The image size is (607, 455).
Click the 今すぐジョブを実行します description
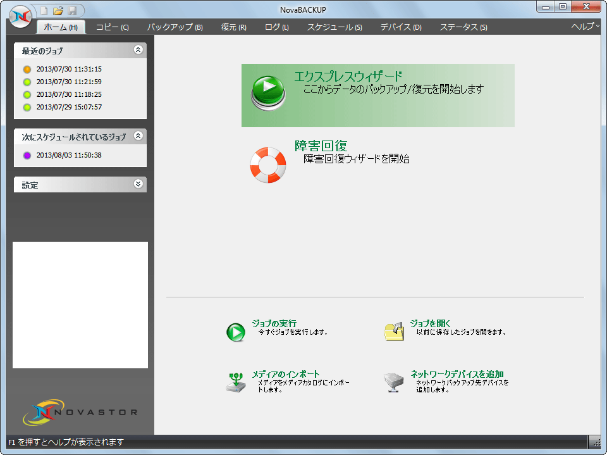tap(293, 332)
